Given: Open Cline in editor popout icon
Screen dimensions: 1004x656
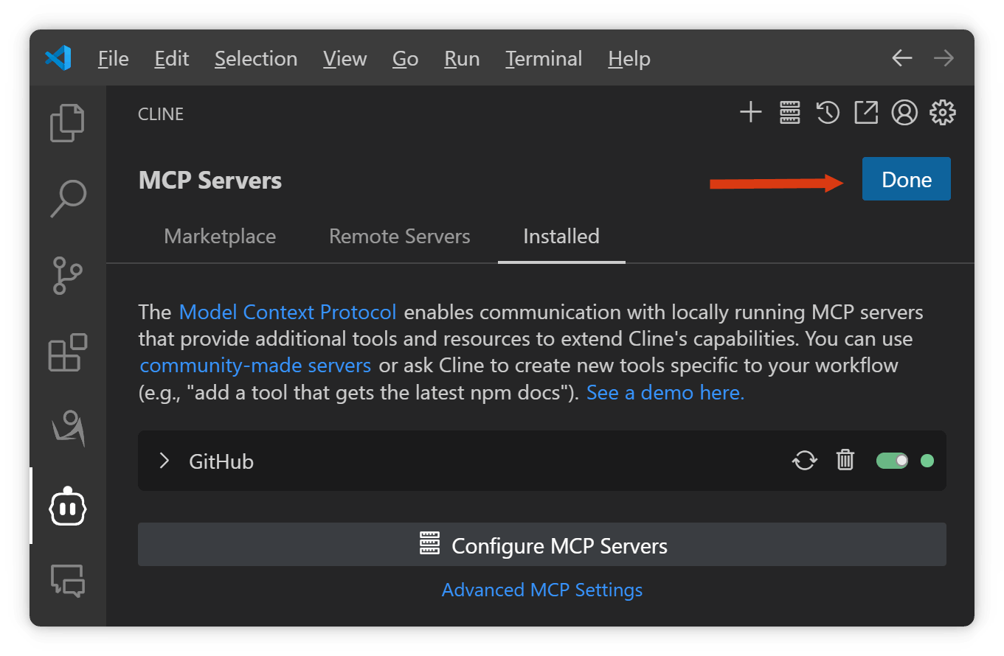Looking at the screenshot, I should [866, 113].
